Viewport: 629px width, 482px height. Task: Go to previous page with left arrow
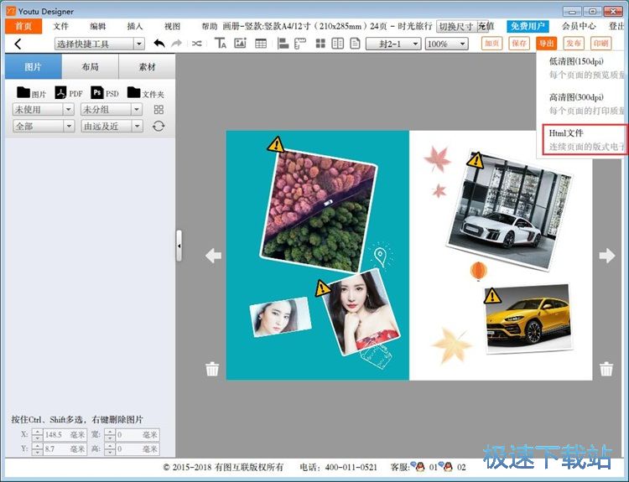click(x=213, y=255)
